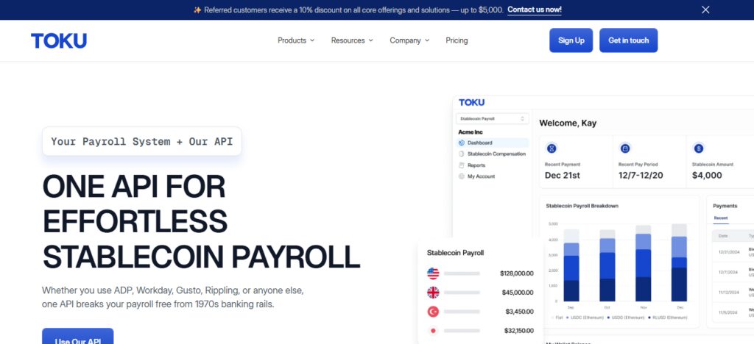754x344 pixels.
Task: Click the $128,000.00 payroll amount
Action: [x=516, y=273]
